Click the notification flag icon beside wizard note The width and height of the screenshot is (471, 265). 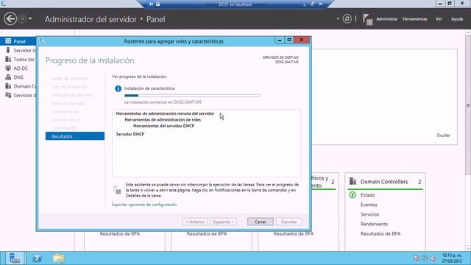click(117, 190)
